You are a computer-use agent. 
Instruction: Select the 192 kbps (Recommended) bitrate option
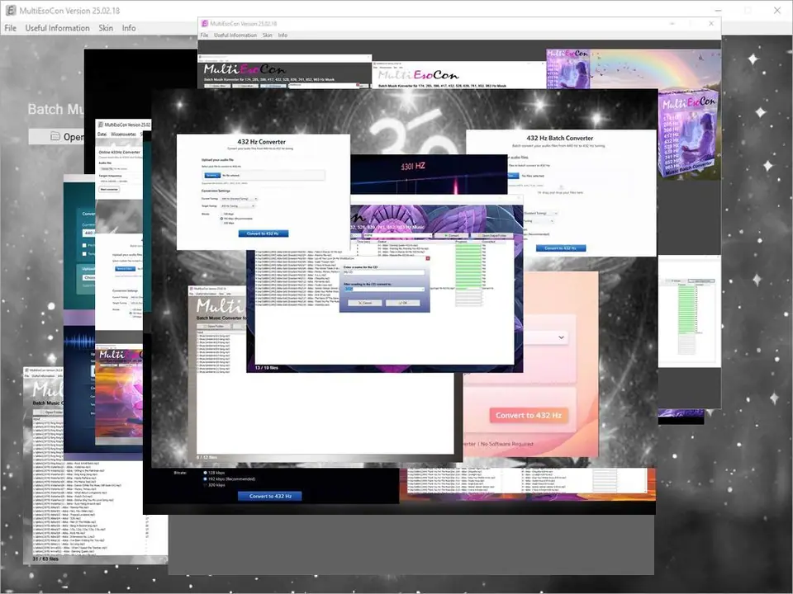(x=206, y=478)
